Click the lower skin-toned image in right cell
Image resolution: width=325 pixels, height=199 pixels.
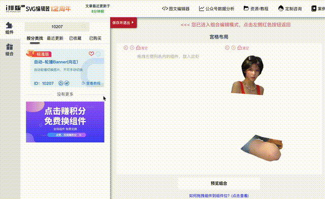(x=262, y=148)
